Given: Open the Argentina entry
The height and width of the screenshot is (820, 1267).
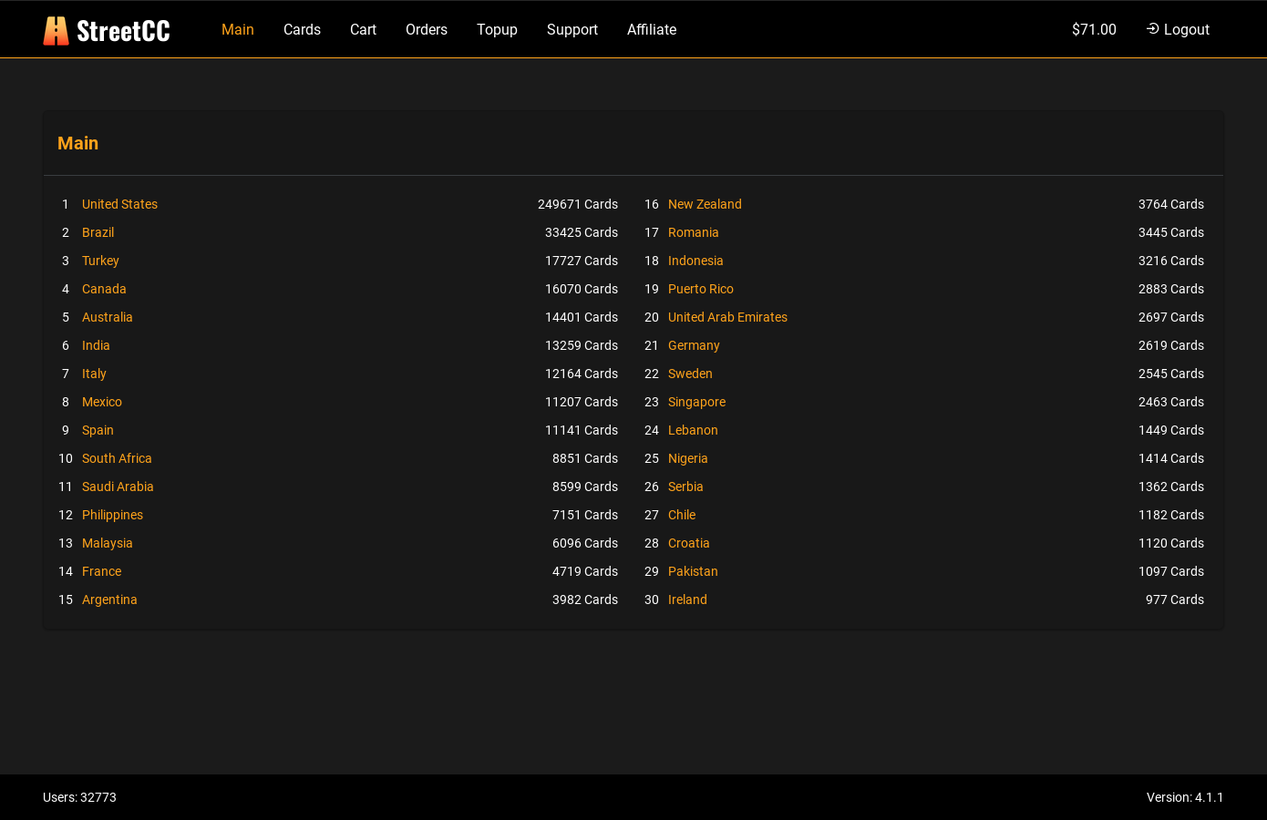Looking at the screenshot, I should click(109, 600).
